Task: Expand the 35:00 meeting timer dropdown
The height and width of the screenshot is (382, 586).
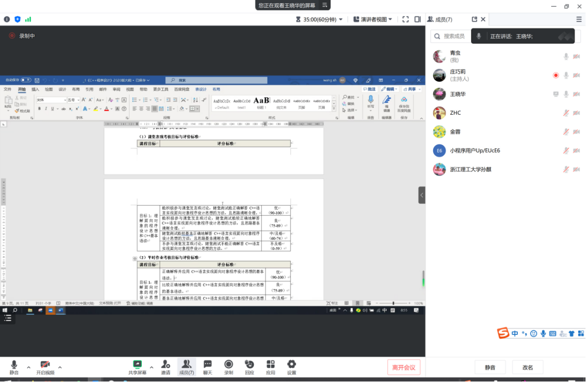Action: 319,20
